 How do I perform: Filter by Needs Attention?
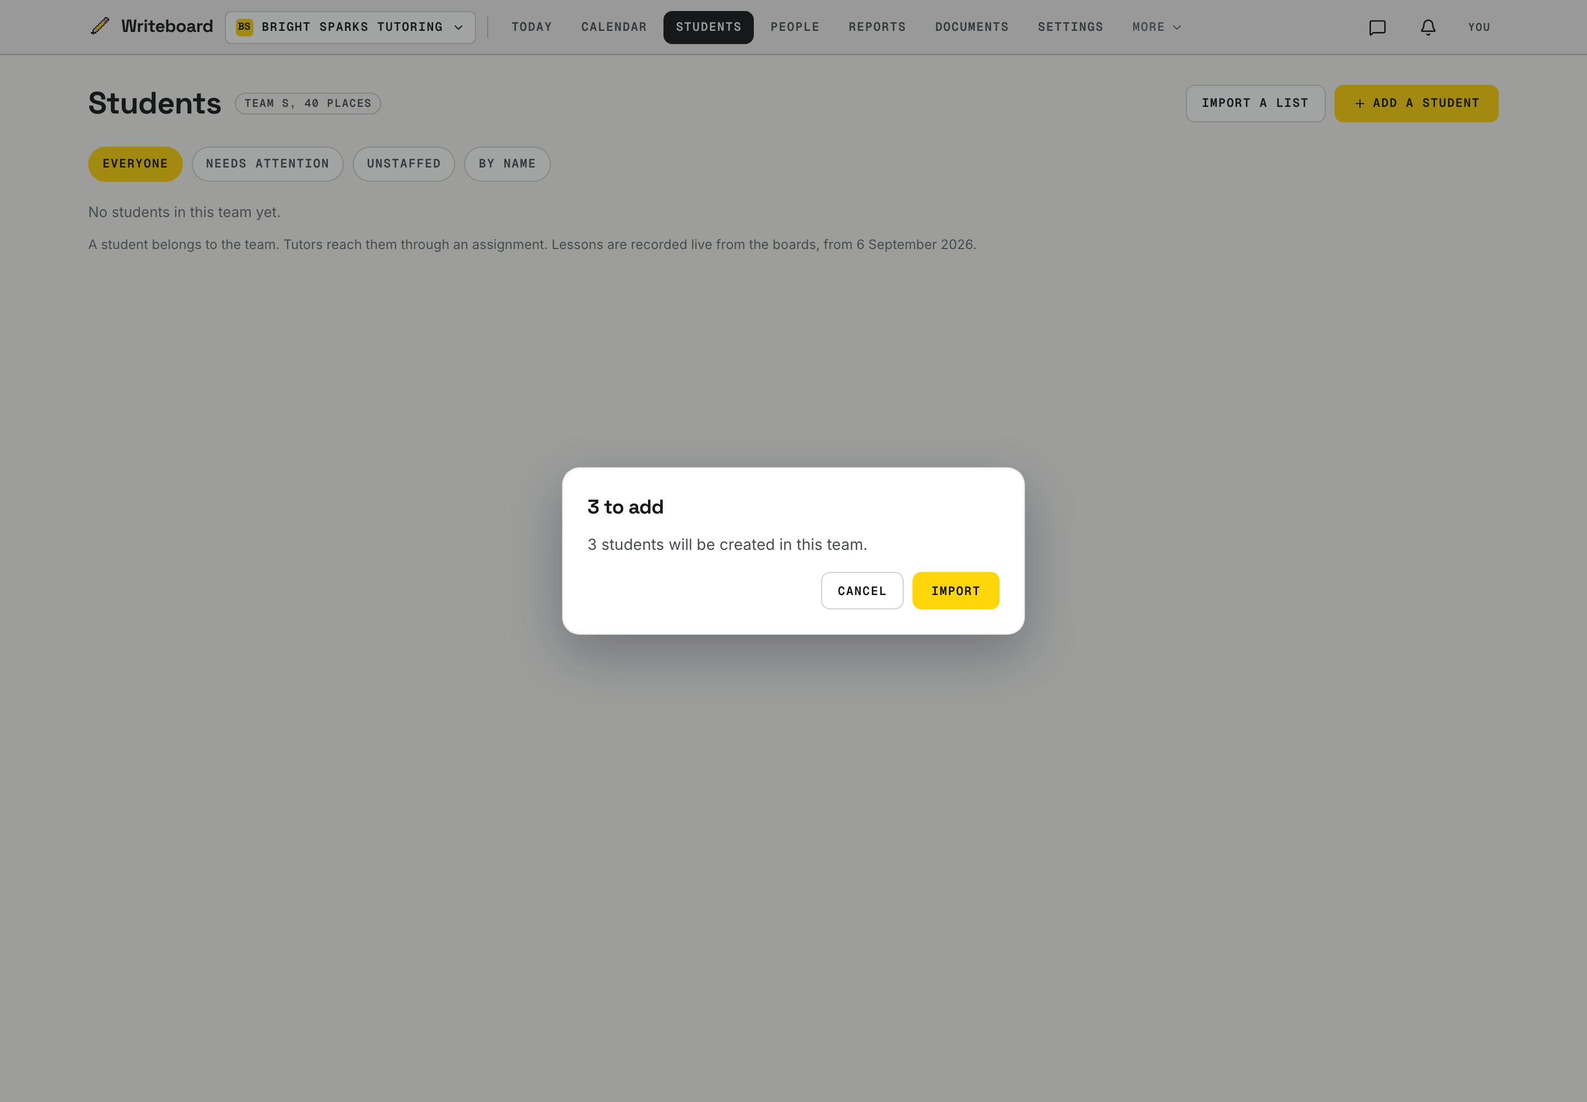[267, 164]
